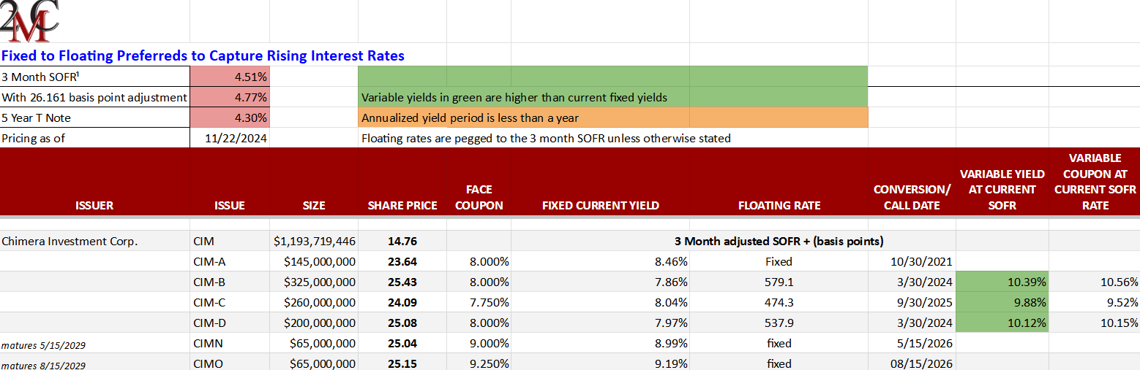
Task: Click CIM-B floating rate 579.1
Action: (x=779, y=282)
